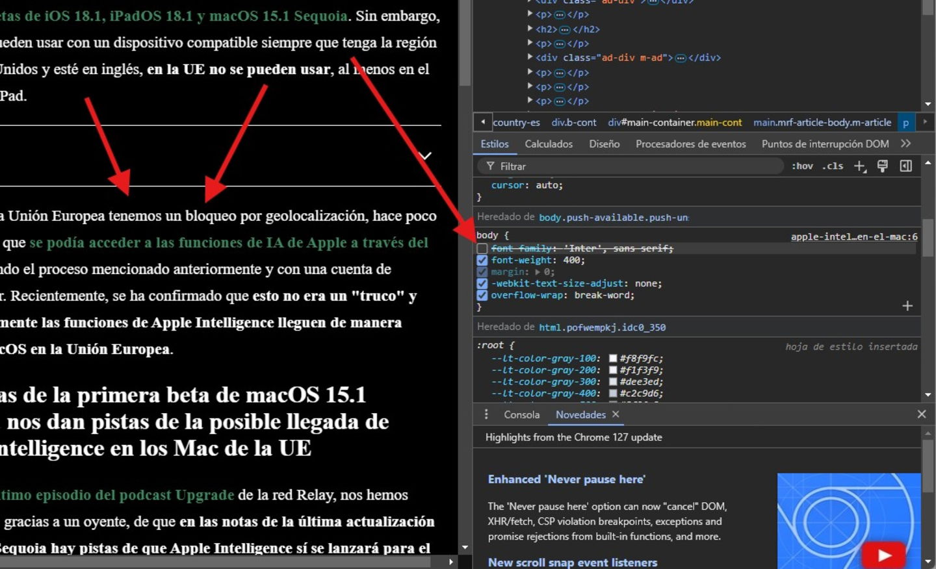Close the Novedades tab with its X
This screenshot has width=936, height=569.
pyautogui.click(x=616, y=414)
